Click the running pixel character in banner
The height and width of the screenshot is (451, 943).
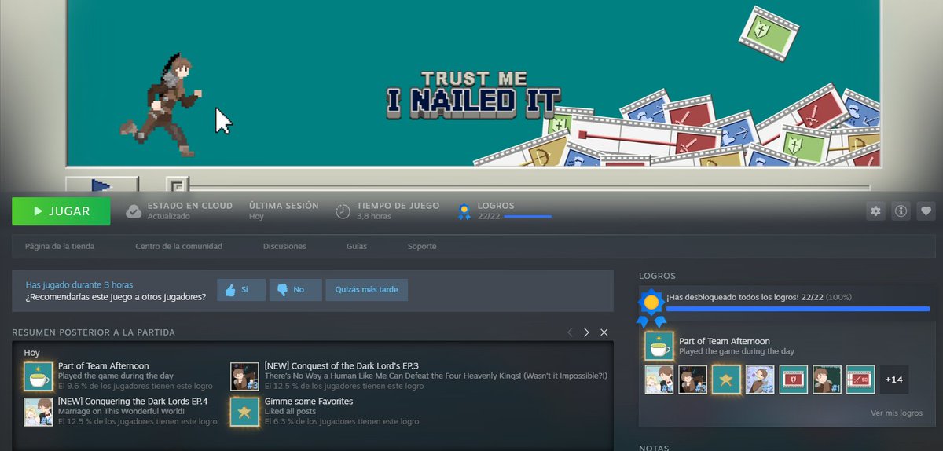(x=161, y=105)
